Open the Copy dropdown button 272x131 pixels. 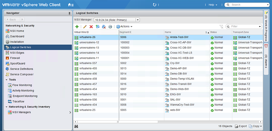coord(255,126)
